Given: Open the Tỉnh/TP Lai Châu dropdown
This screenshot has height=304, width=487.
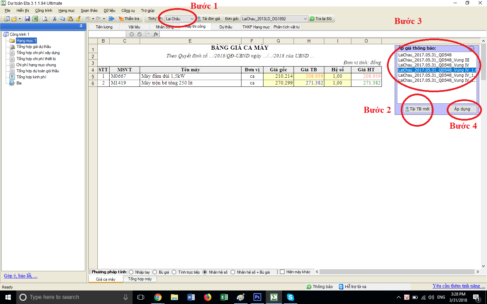Looking at the screenshot, I should tap(192, 19).
